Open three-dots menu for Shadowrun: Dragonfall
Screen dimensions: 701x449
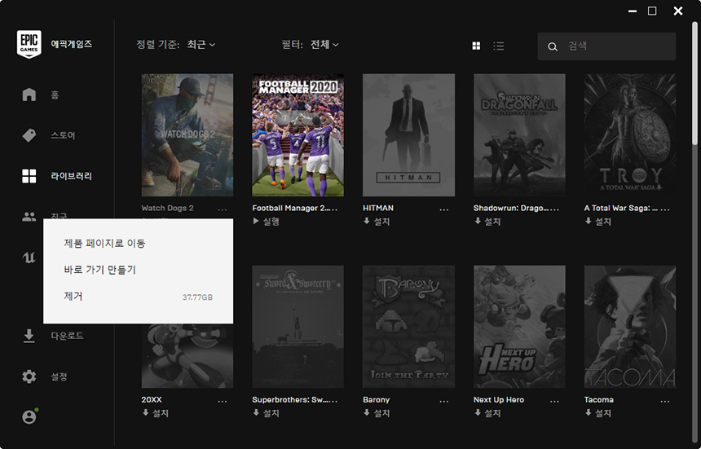[x=554, y=209]
